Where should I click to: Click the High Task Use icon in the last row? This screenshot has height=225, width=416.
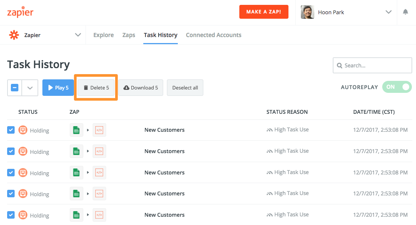270,215
